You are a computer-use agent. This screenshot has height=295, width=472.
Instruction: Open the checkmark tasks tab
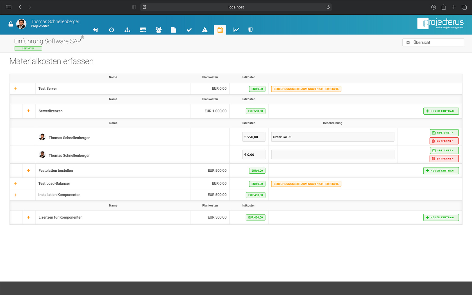(189, 30)
